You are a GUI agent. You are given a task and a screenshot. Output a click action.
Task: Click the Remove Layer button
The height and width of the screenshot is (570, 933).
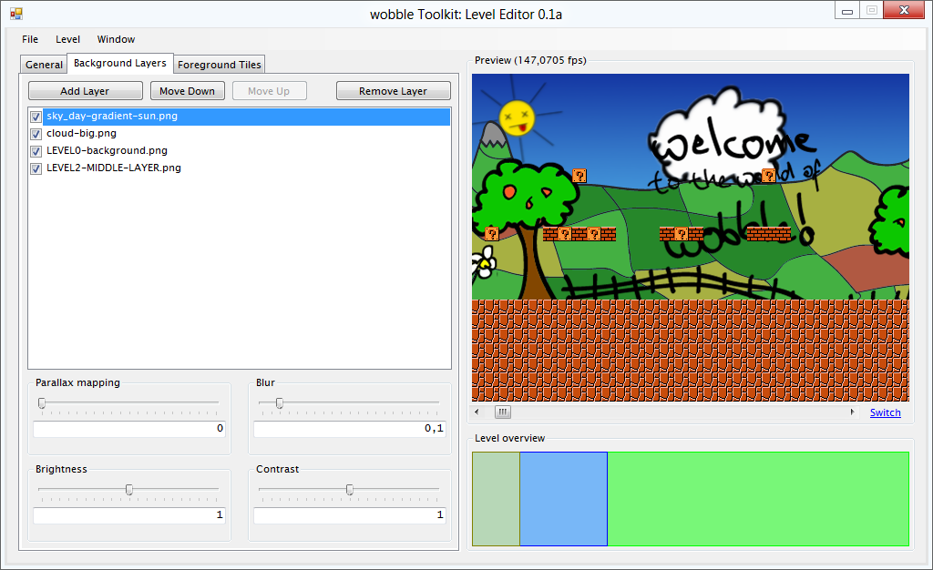(393, 91)
